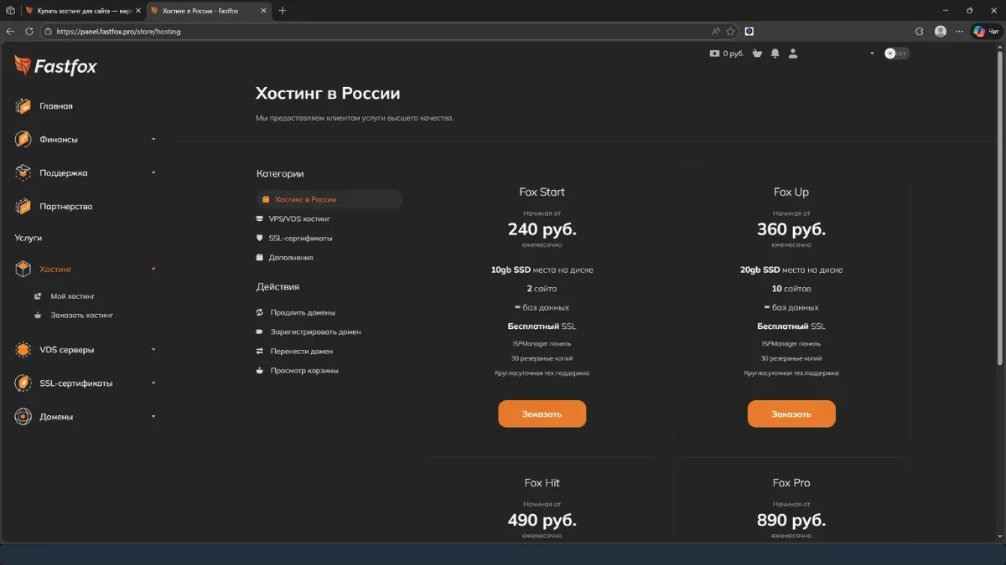Image resolution: width=1006 pixels, height=565 pixels.
Task: Open the account dropdown arrow in the header
Action: 872,53
